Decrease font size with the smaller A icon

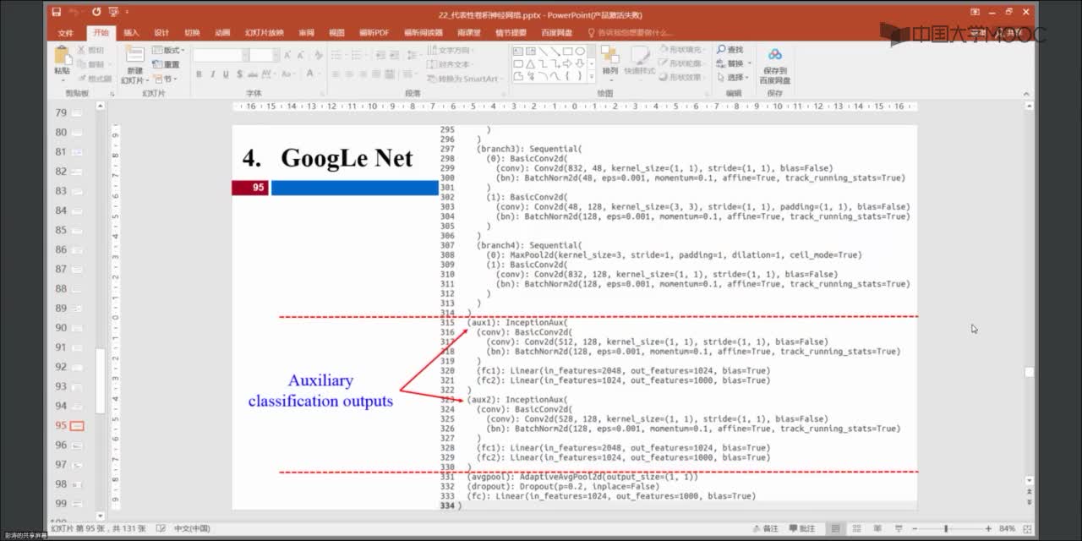tap(300, 55)
